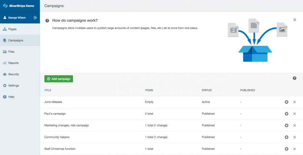The width and height of the screenshot is (303, 155).
Task: Dismiss the How do campaigns work panel
Action: point(295,20)
